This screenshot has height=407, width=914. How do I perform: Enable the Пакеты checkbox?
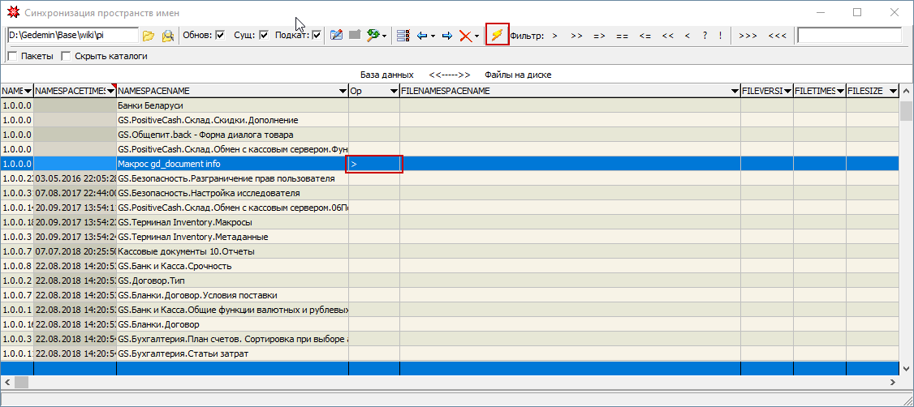coord(12,56)
